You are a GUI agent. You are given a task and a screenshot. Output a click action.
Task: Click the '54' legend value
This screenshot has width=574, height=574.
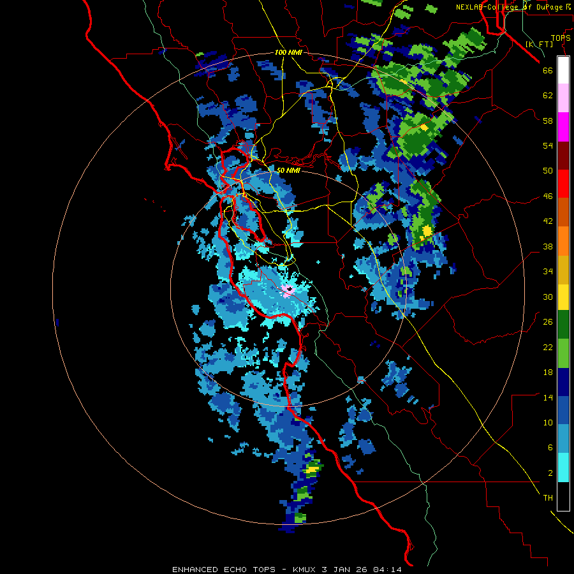(548, 145)
